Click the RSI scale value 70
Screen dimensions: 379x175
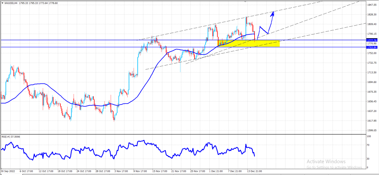pyautogui.click(x=368, y=145)
